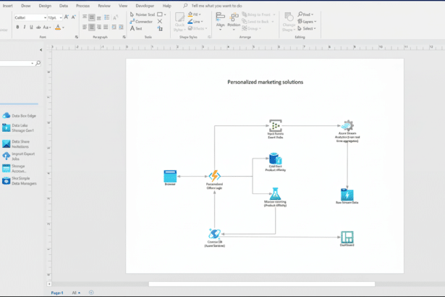Select Raw Stream Data shape
The image size is (445, 297).
347,195
